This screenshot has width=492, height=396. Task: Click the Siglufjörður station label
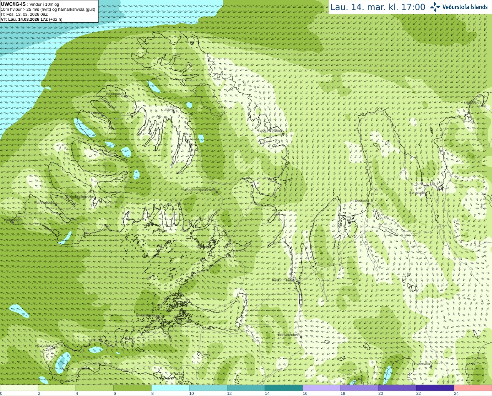pyautogui.click(x=473, y=103)
